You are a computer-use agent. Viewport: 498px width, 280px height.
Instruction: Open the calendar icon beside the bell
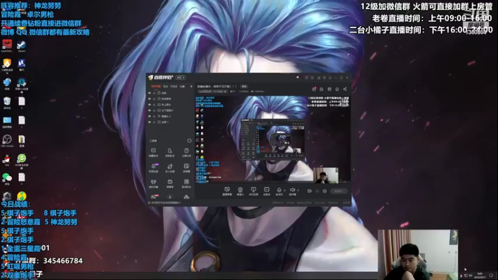(x=329, y=89)
